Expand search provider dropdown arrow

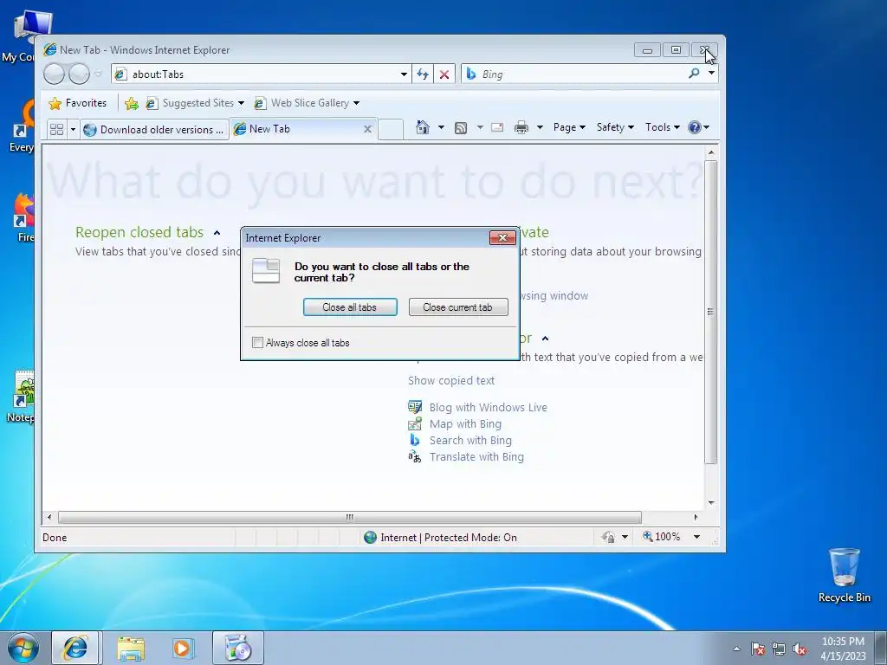click(x=712, y=73)
